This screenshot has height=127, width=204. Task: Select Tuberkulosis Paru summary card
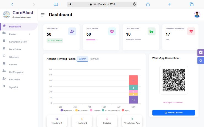[132, 121]
